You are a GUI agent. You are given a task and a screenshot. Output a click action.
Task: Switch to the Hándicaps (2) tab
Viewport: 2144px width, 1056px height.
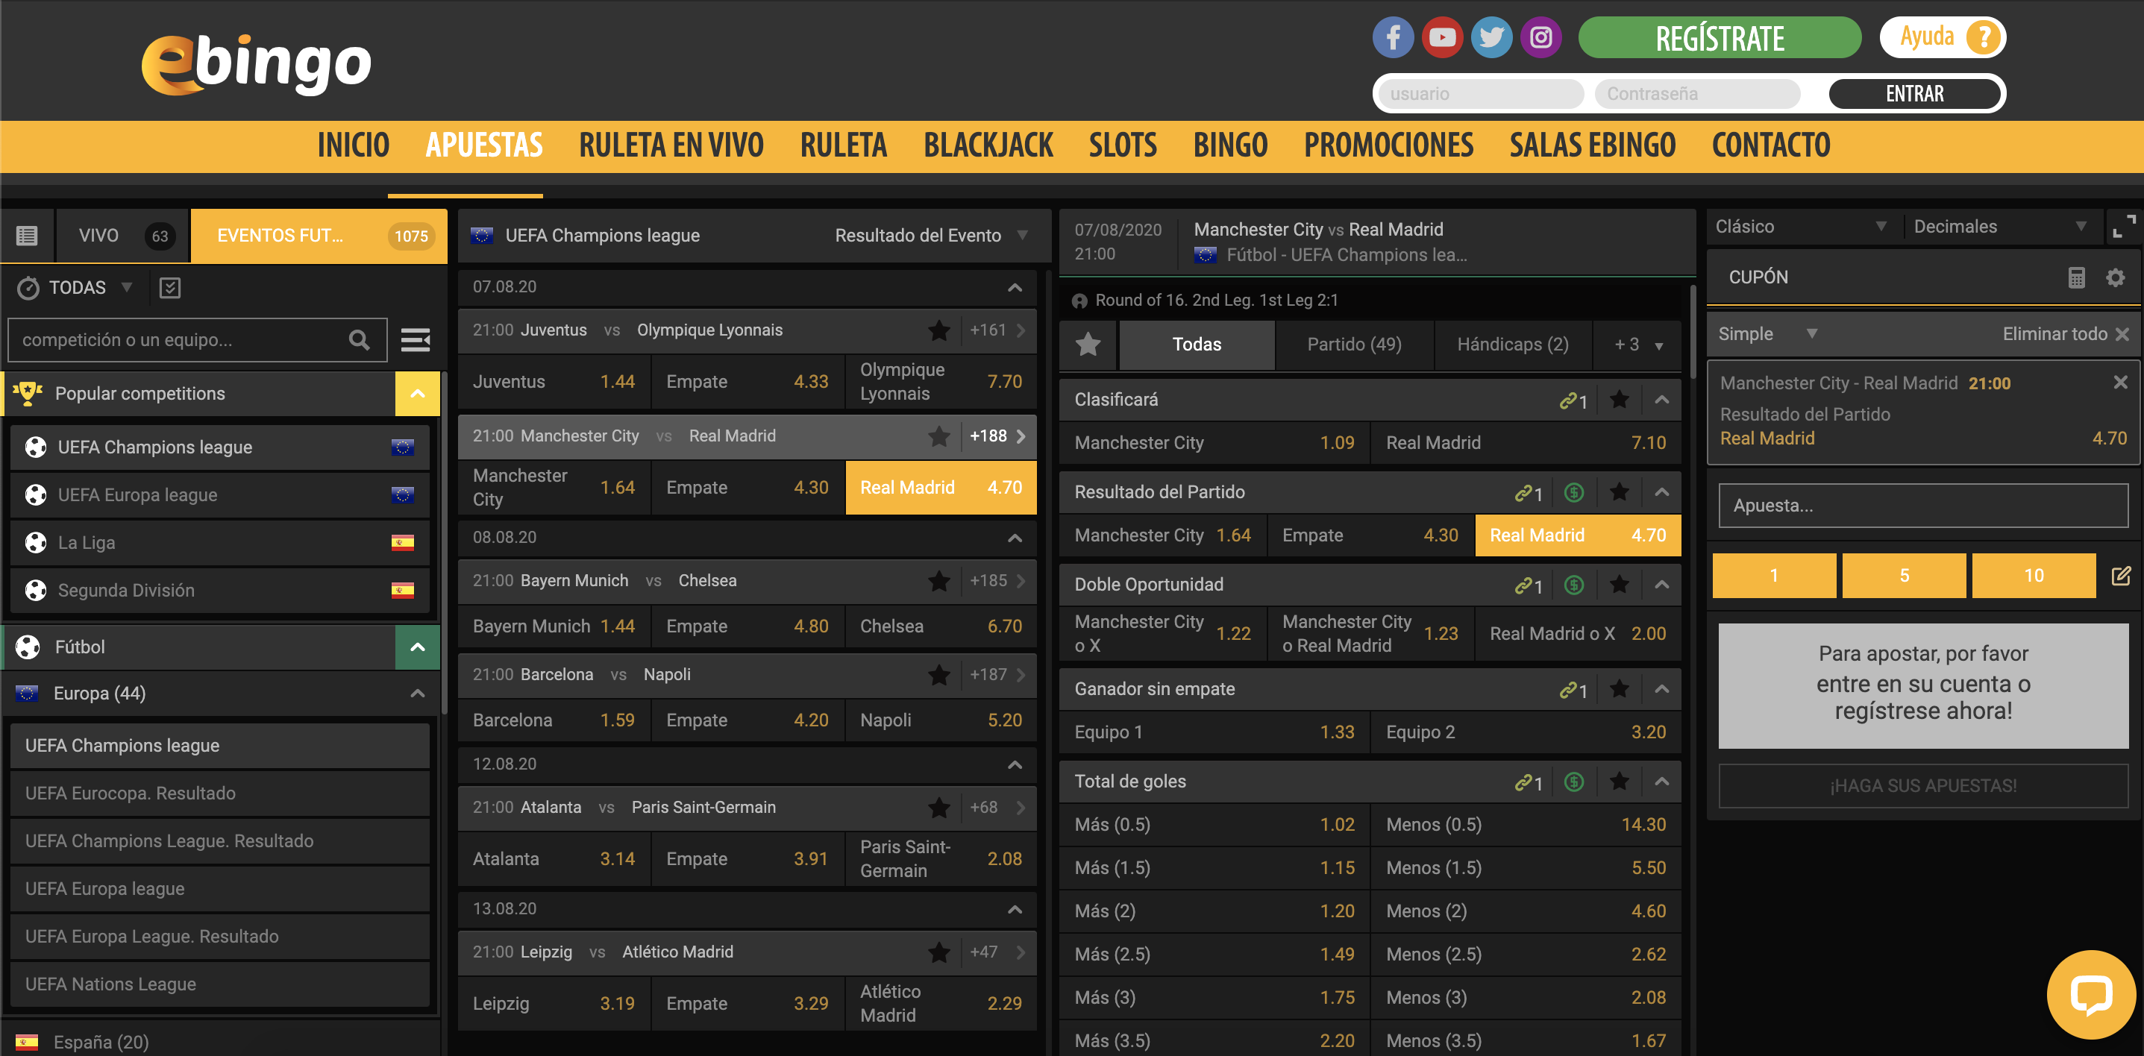tap(1512, 345)
